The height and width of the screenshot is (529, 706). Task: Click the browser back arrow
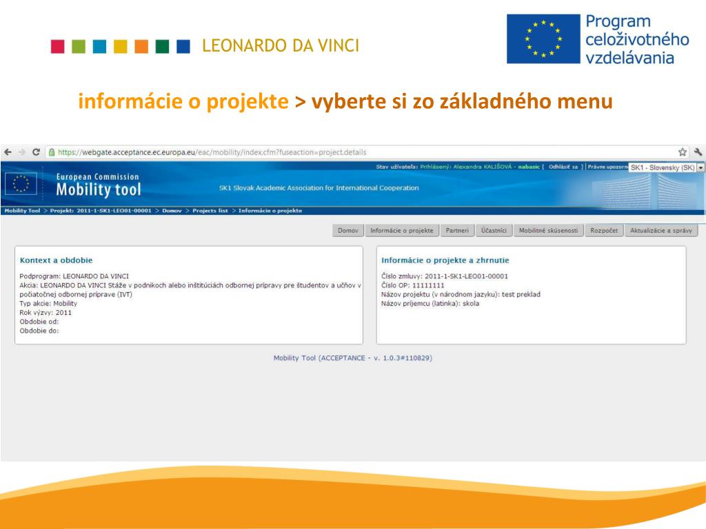click(8, 152)
